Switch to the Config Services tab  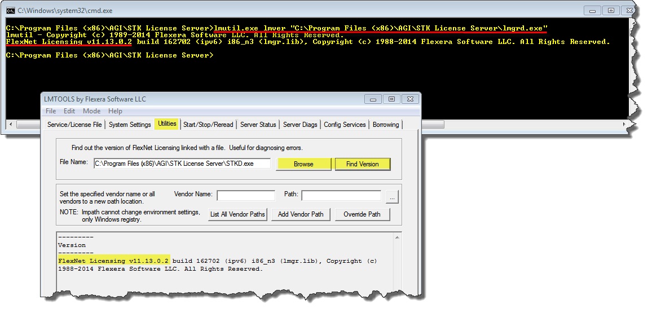345,125
